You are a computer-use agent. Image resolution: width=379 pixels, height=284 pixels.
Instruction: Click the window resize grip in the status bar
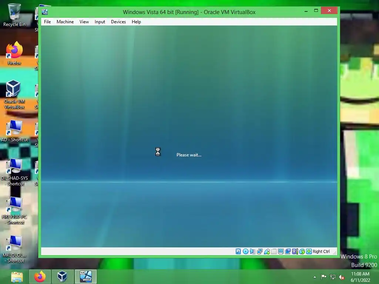tap(335, 253)
